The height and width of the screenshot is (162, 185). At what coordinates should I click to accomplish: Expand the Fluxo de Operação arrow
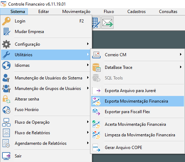pyautogui.click(x=88, y=122)
